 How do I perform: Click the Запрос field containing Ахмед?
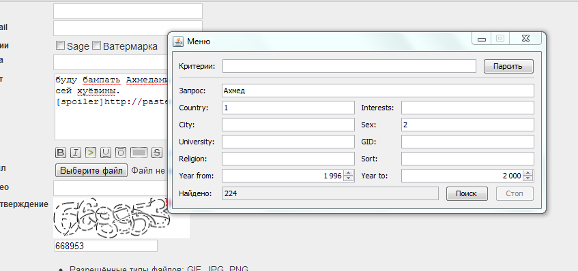(378, 91)
